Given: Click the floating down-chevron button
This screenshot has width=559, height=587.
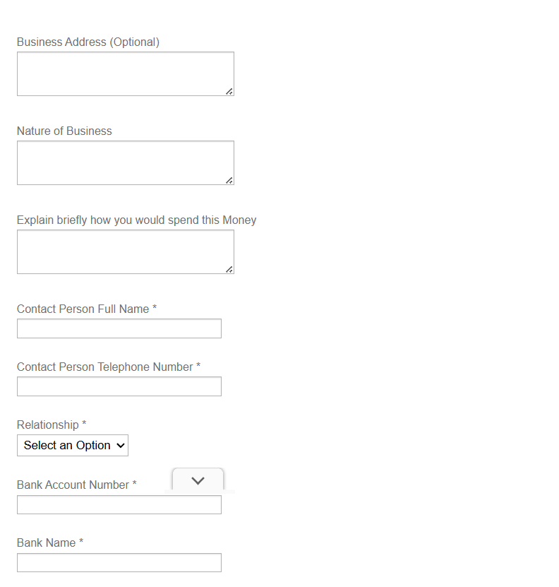Looking at the screenshot, I should pyautogui.click(x=198, y=480).
